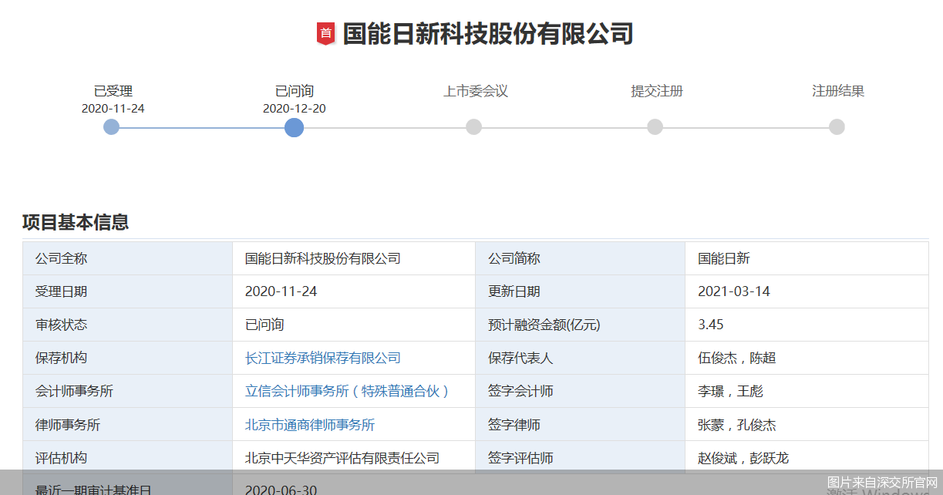
Task: Select the signing lawyers 张蒙，孔俊杰
Action: point(737,425)
